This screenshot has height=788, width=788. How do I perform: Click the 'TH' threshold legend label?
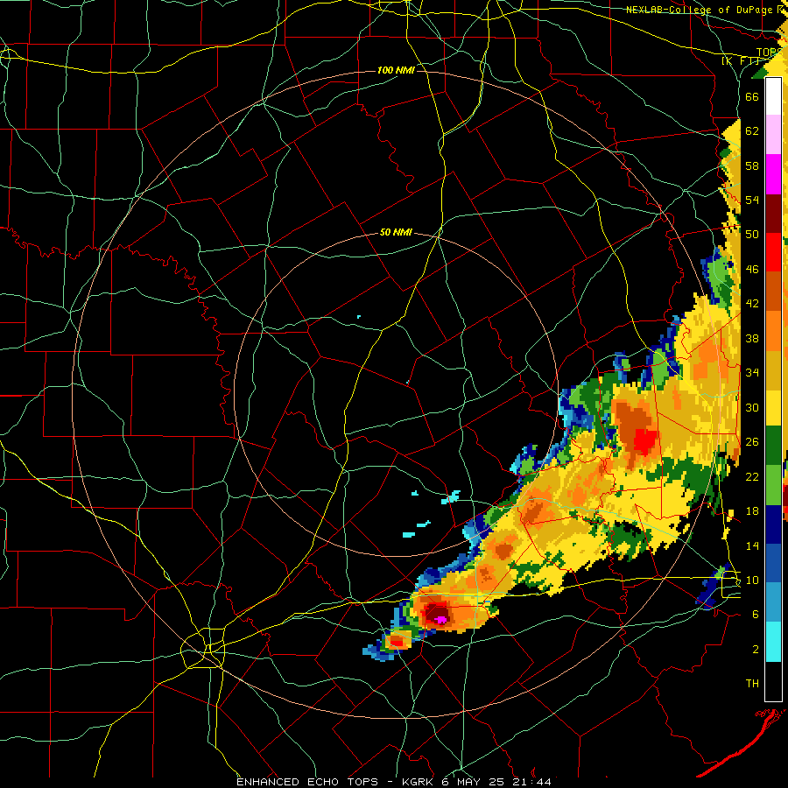tap(752, 684)
